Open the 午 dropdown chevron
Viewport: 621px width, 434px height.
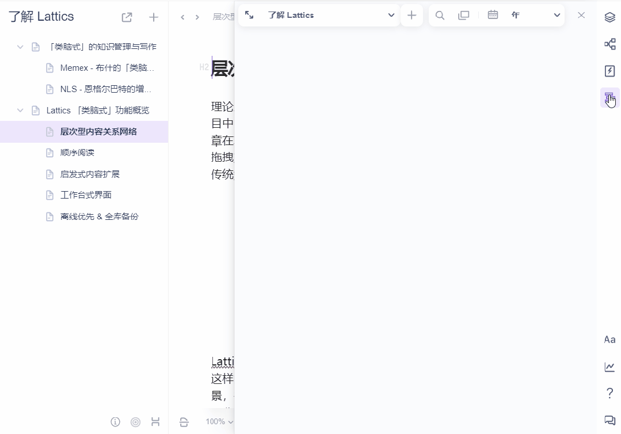[557, 15]
